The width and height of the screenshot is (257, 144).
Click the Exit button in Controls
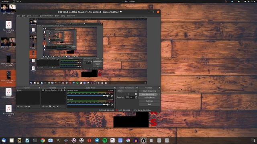click(149, 104)
